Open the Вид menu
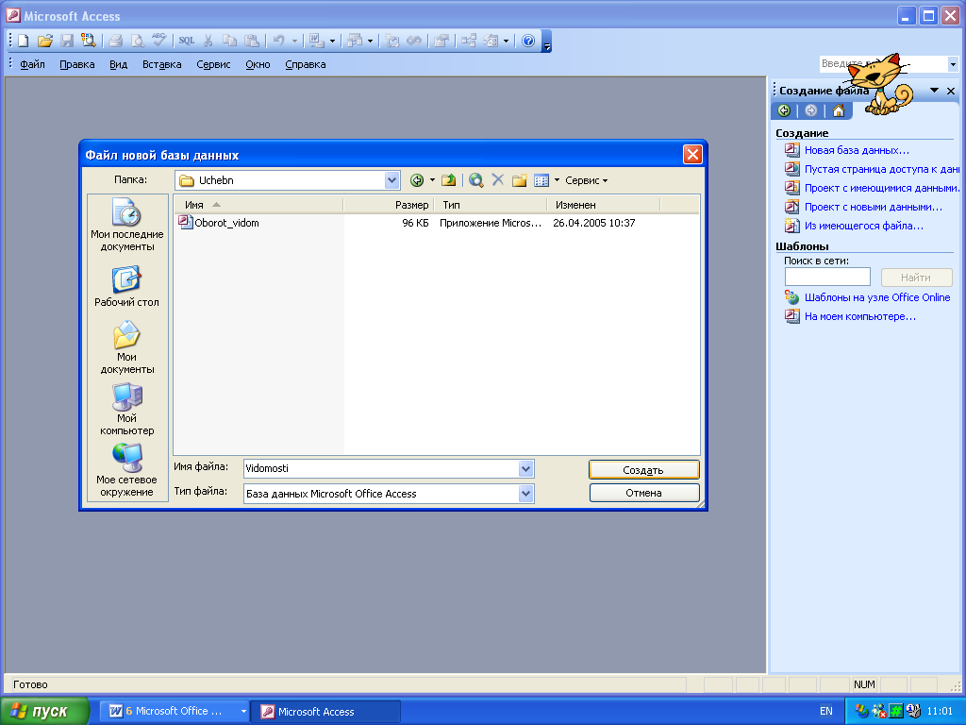966x725 pixels. coord(118,64)
